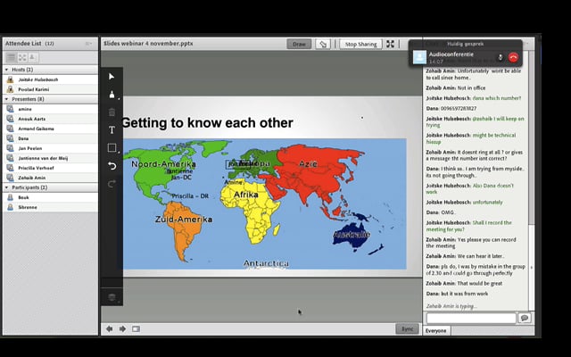The image size is (571, 357).
Task: Select host Poolad Karimi
Action: tap(50, 89)
